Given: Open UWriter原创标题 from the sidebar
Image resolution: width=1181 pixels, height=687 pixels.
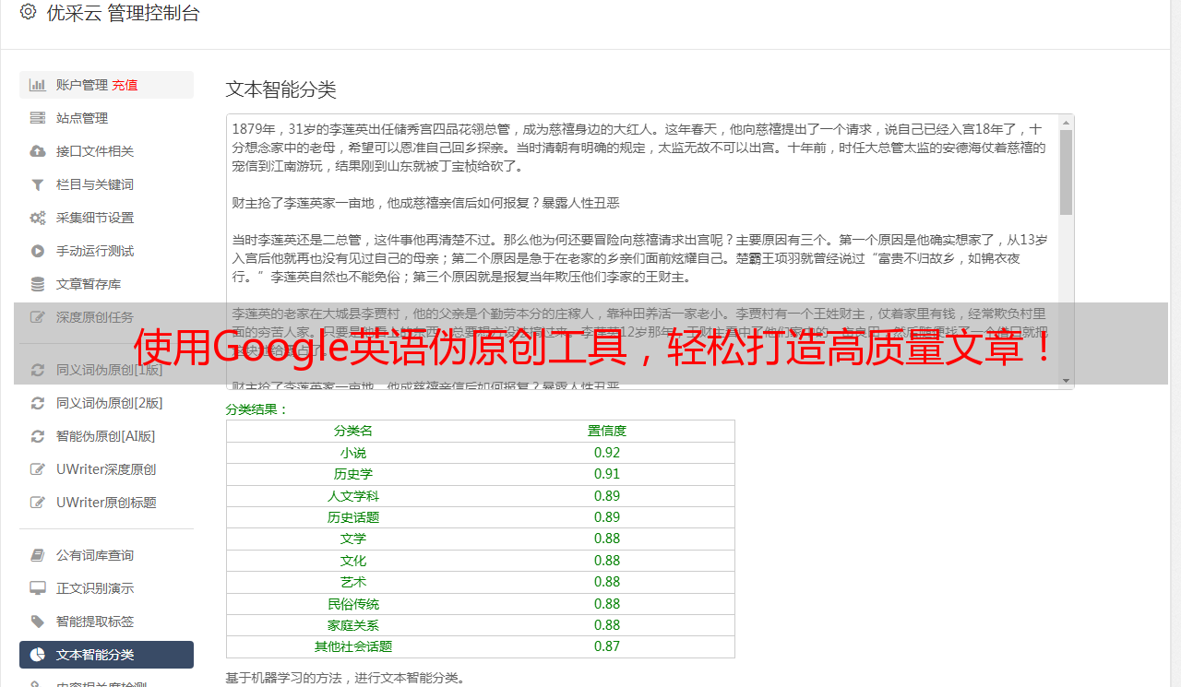Looking at the screenshot, I should pos(105,503).
